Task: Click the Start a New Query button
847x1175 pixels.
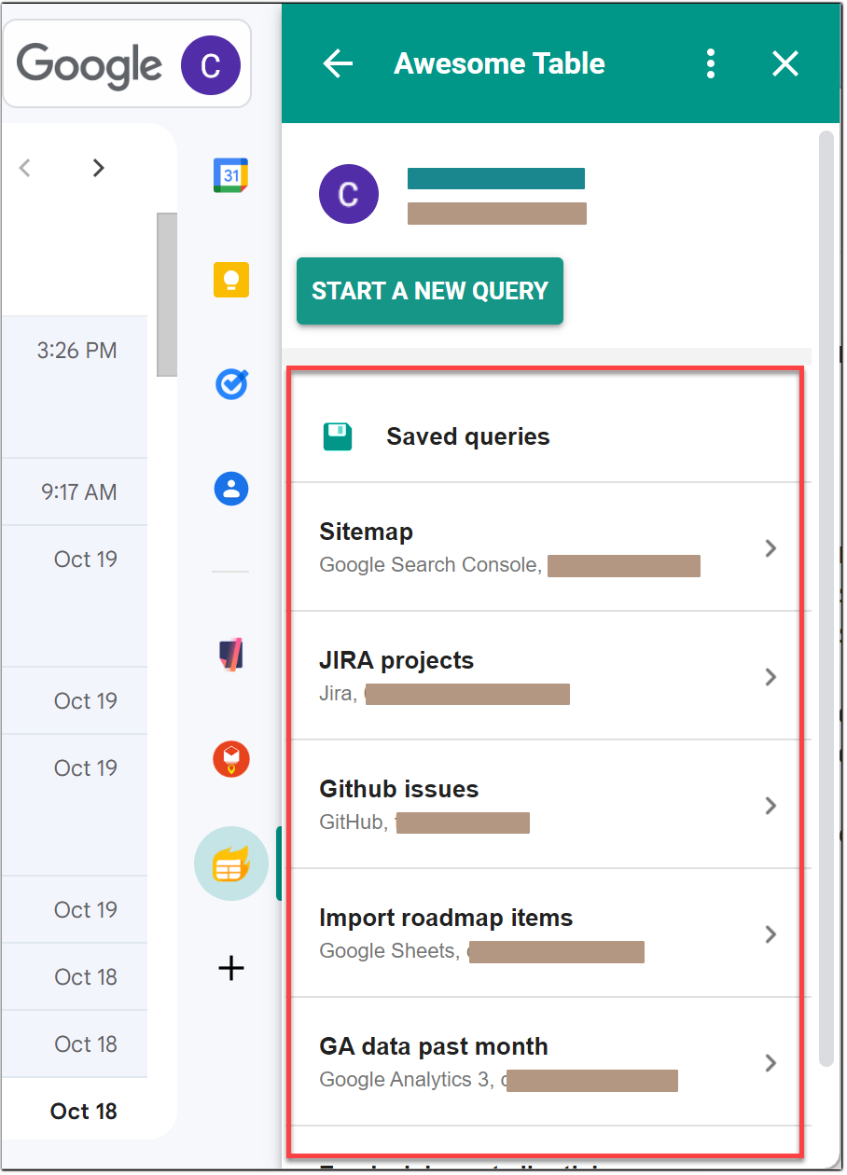Action: tap(430, 291)
